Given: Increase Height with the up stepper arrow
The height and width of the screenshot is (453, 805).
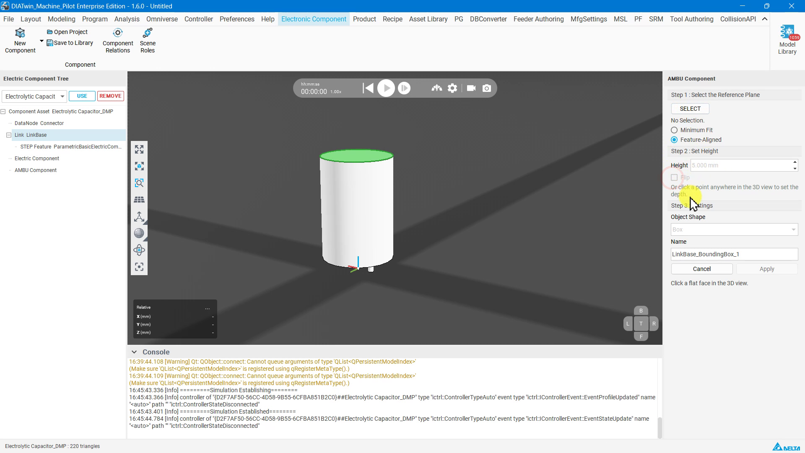Looking at the screenshot, I should pos(795,162).
